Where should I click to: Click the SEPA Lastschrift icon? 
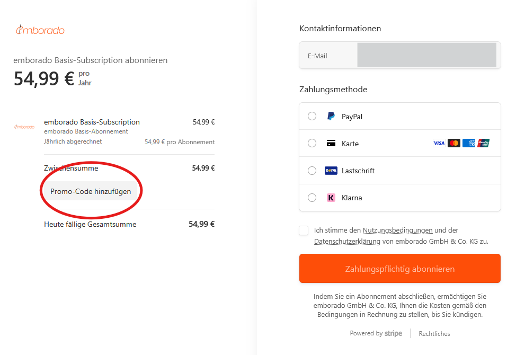point(331,171)
